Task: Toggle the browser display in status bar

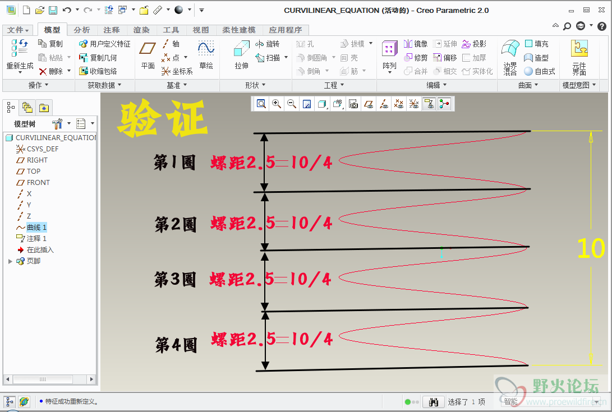Action: coord(24,401)
